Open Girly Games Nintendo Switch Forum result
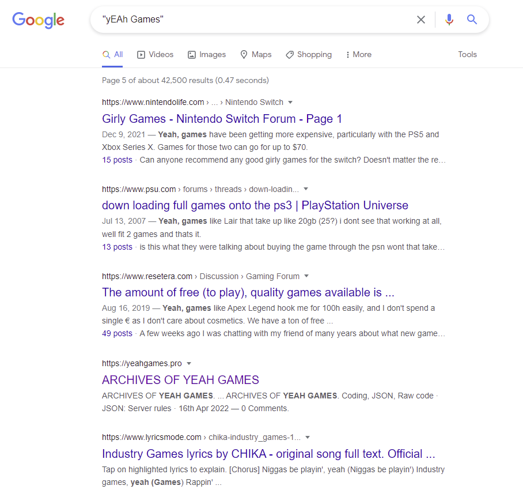 pyautogui.click(x=222, y=119)
